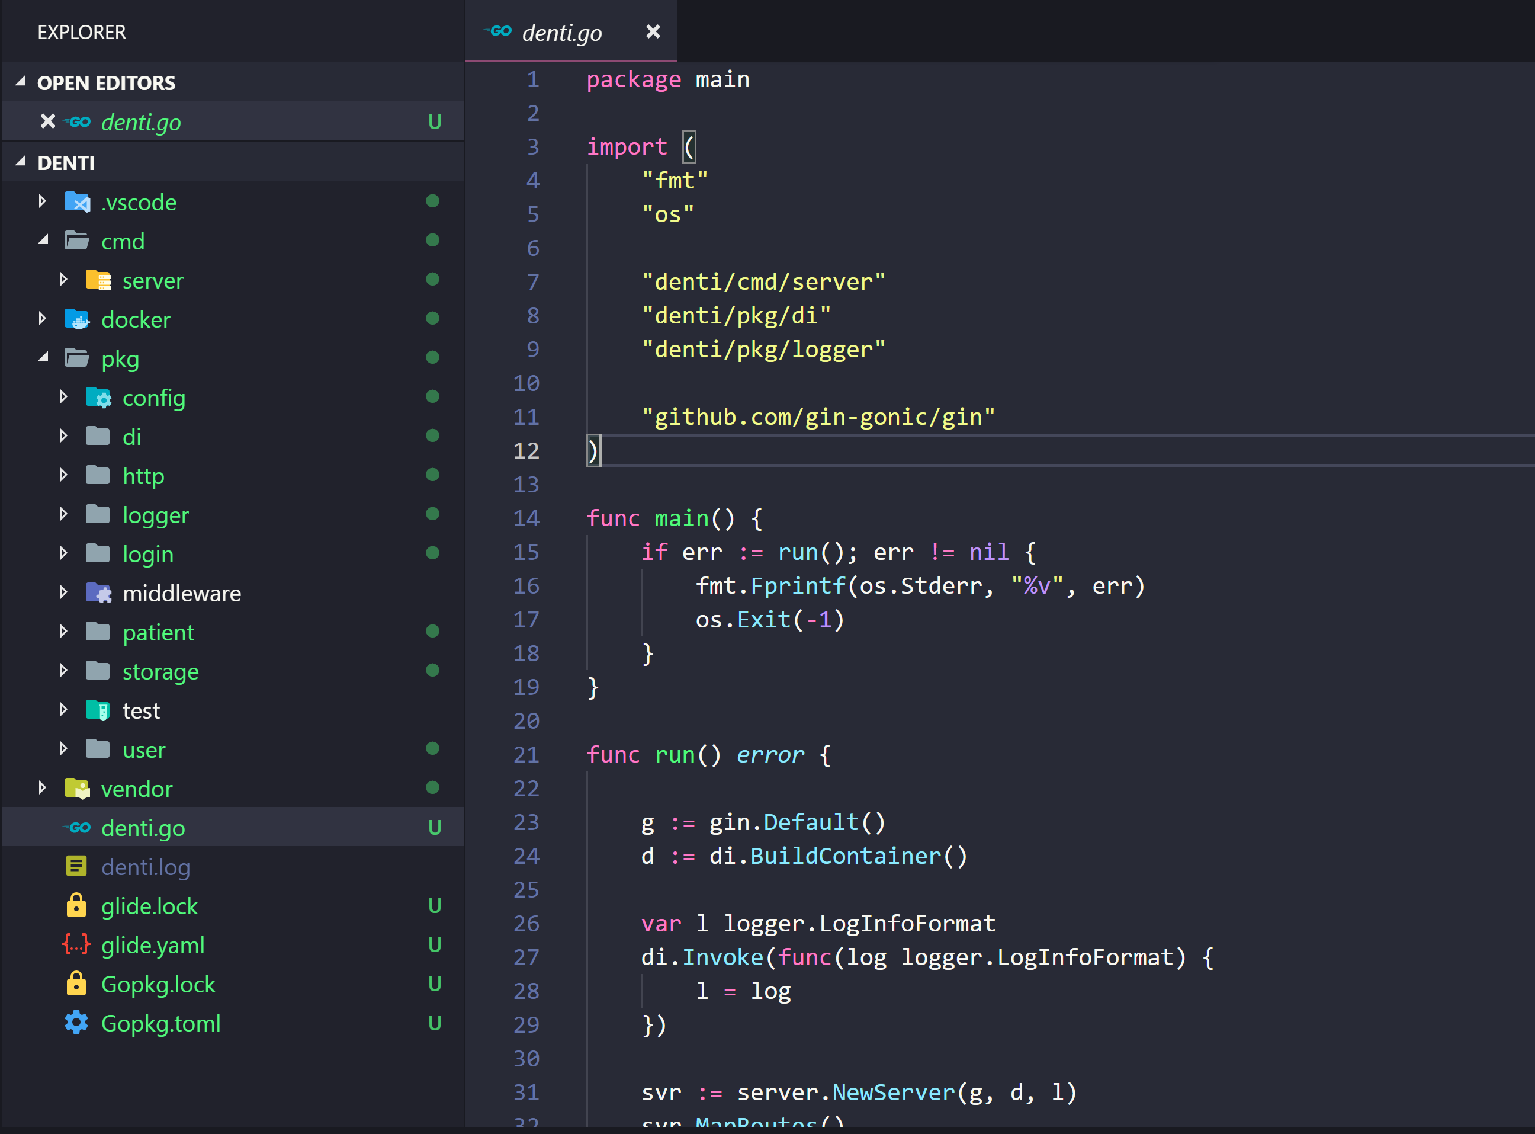Expand the config folder arrow

coord(64,397)
